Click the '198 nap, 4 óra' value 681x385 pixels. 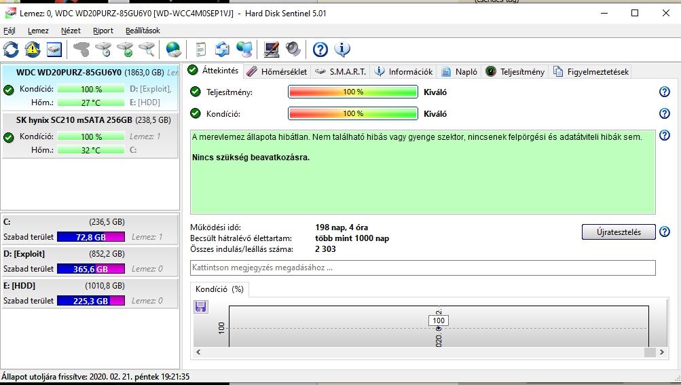pyautogui.click(x=342, y=227)
